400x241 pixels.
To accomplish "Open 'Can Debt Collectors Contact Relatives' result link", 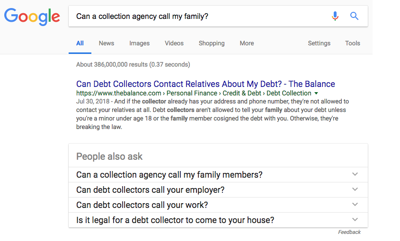I will (205, 84).
